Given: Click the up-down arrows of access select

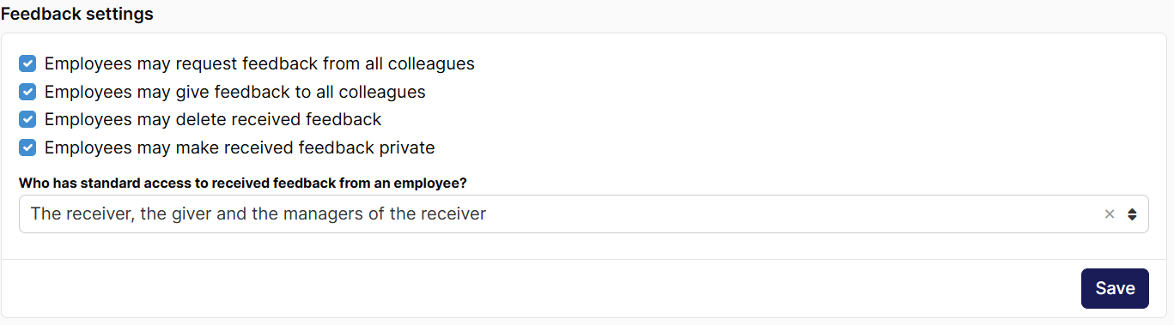Looking at the screenshot, I should click(1132, 214).
